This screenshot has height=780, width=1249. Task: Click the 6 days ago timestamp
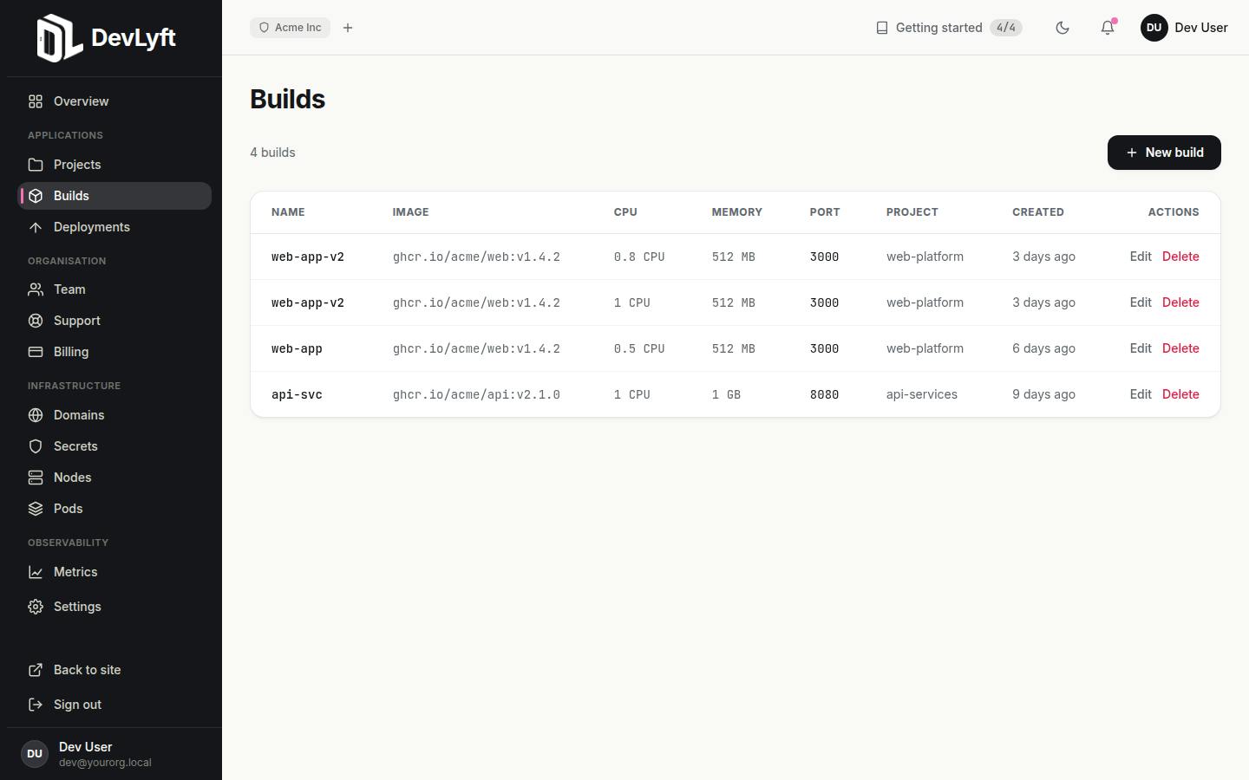[1044, 348]
